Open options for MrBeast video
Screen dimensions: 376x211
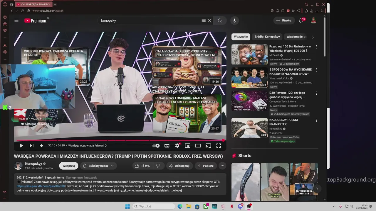(x=316, y=47)
